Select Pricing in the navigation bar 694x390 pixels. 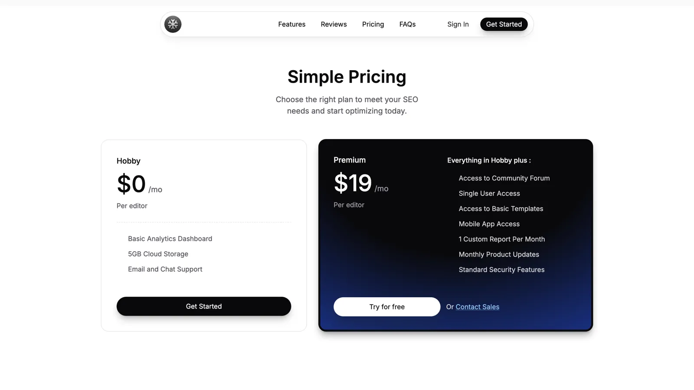click(373, 24)
